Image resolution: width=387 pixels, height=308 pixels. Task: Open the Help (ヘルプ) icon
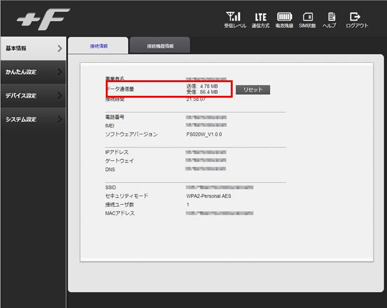(x=330, y=20)
